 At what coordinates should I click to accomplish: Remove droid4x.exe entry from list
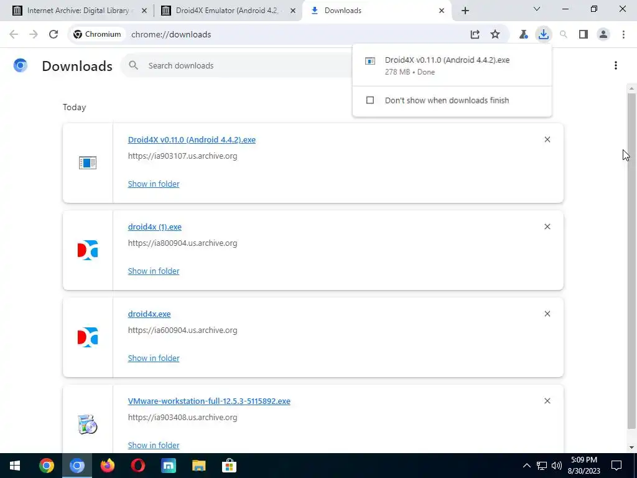(547, 314)
